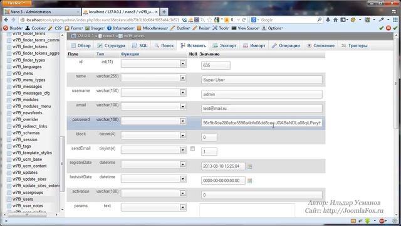This screenshot has height=226, width=401.
Task: Open the Forms developer menu
Action: [x=74, y=28]
